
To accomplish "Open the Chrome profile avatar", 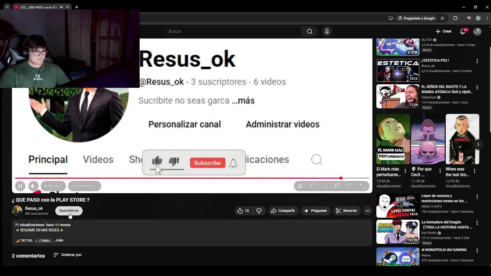I will click(x=478, y=18).
